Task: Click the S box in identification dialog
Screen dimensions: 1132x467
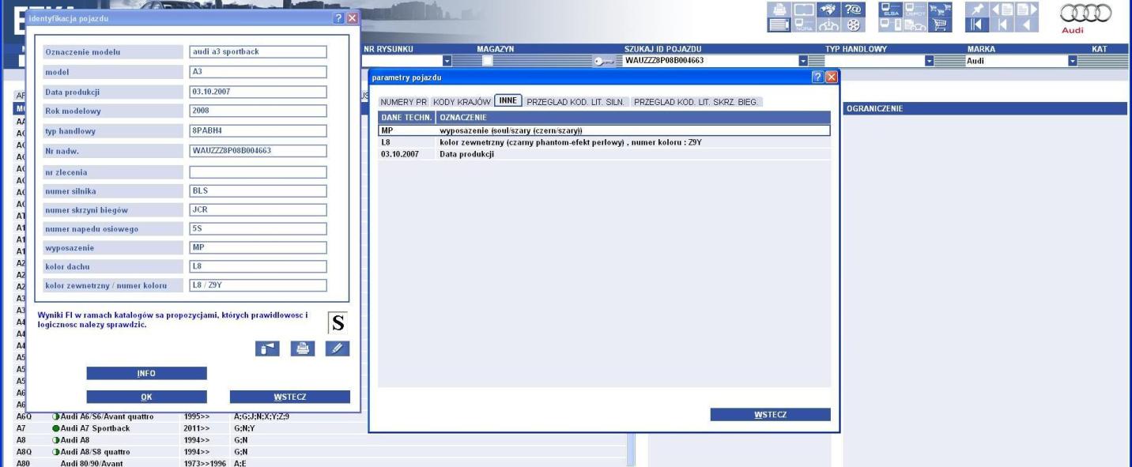Action: coord(338,322)
